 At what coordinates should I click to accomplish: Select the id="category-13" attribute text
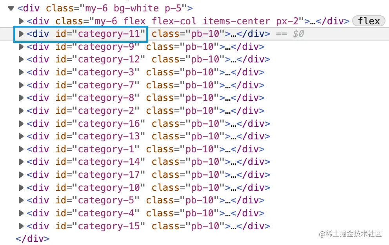tap(100, 136)
